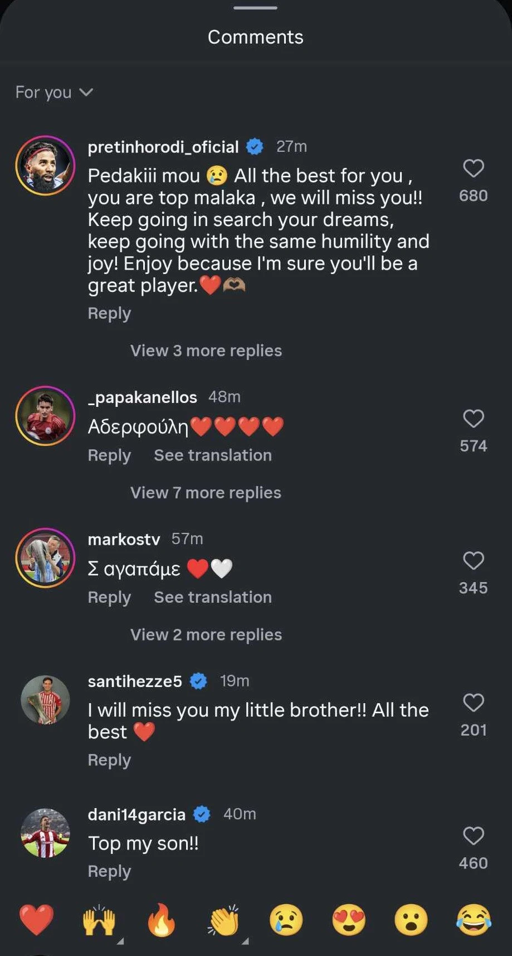Tap the drag handle above Comments
512x956 pixels.
click(256, 8)
